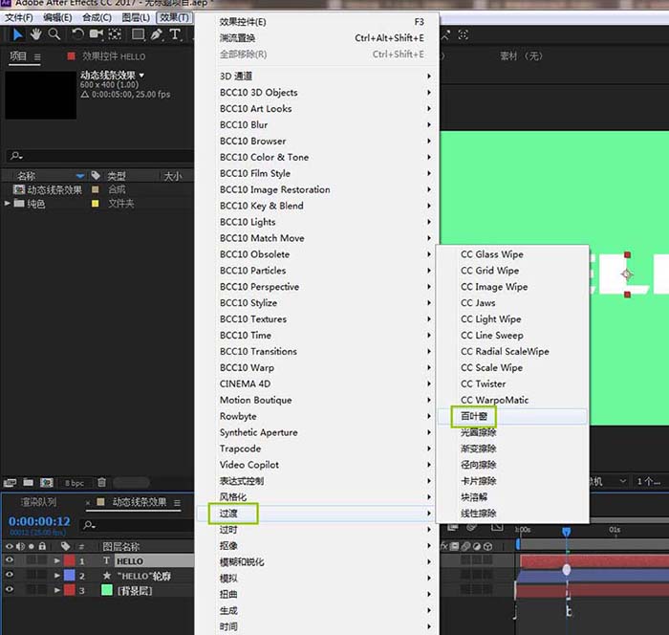669x635 pixels.
Task: Click the adjustment layer switch column header icon
Action: tap(477, 546)
